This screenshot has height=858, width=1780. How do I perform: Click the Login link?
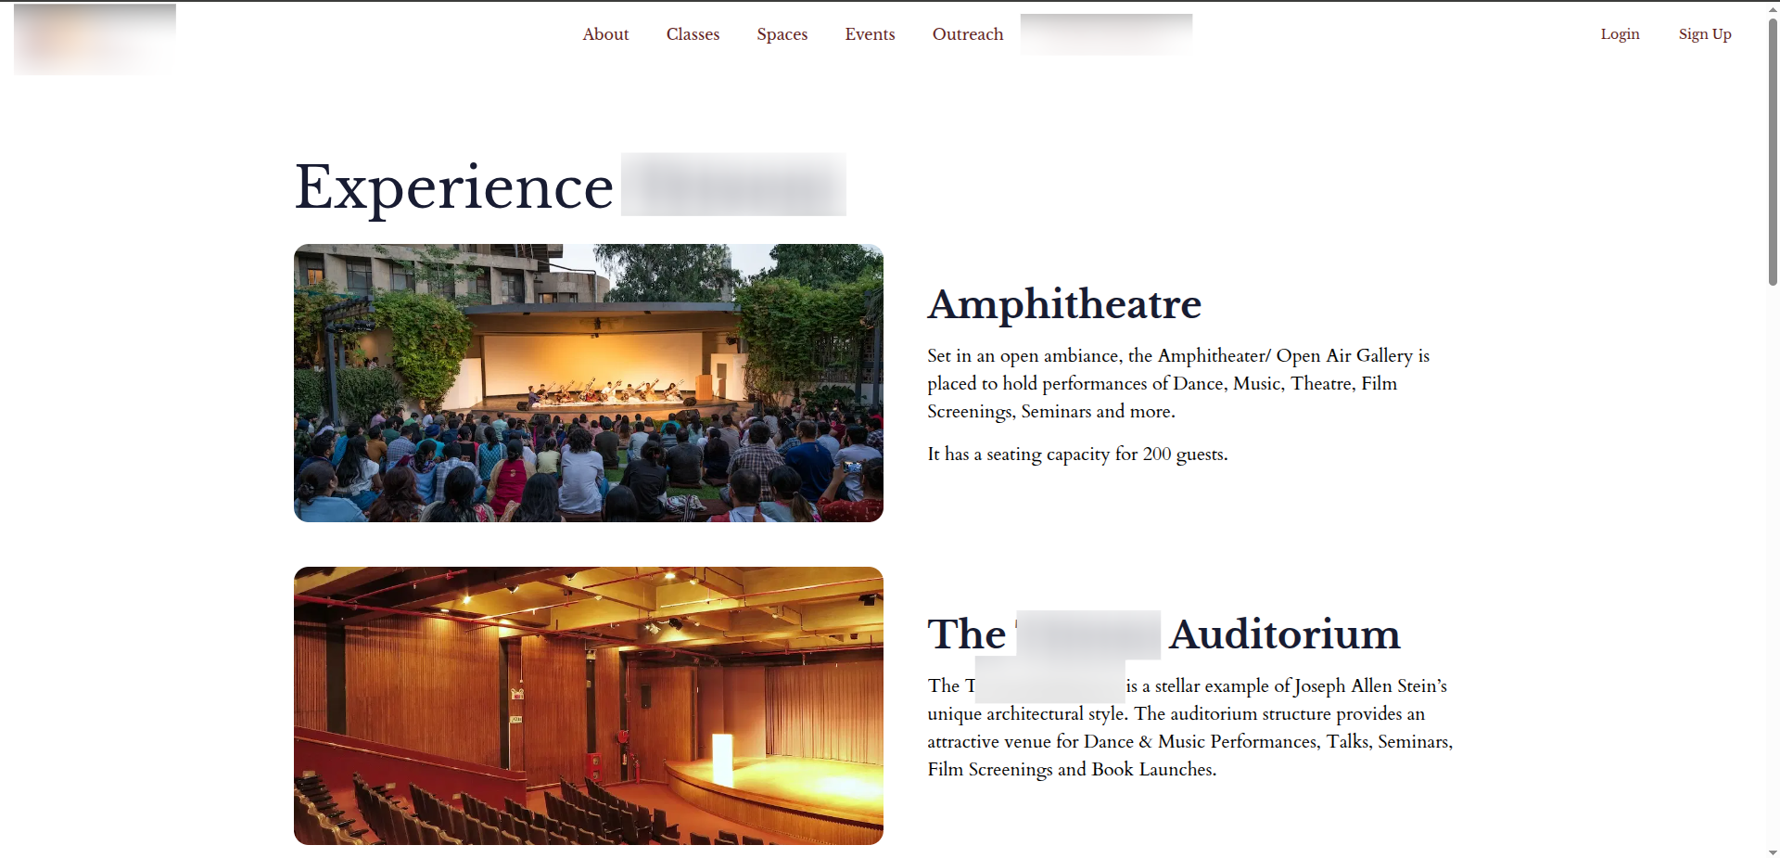[1620, 34]
